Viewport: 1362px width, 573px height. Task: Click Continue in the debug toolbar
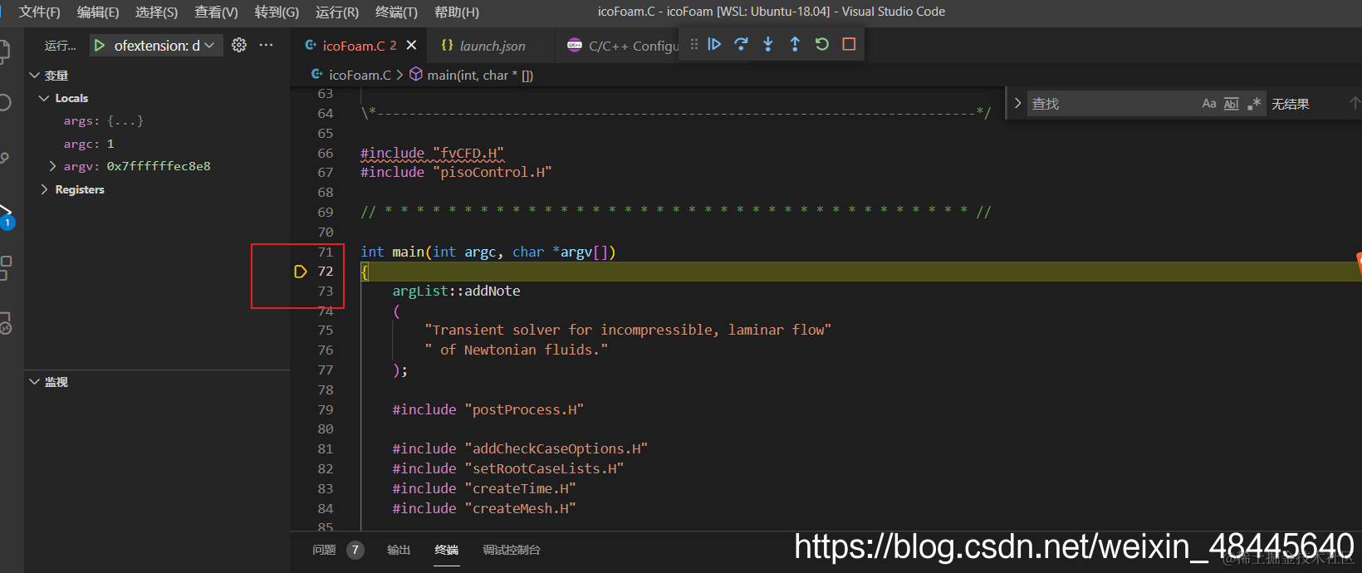tap(714, 44)
